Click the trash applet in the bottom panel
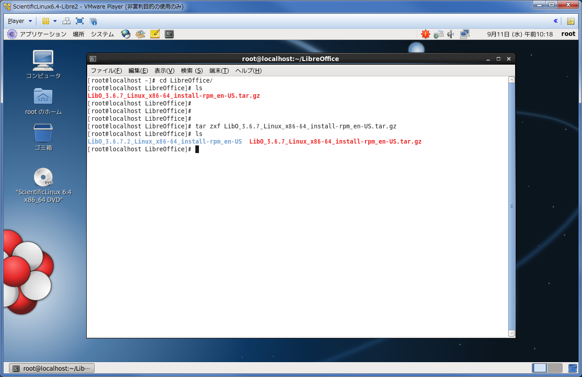Viewport: 582px width, 377px height. coord(573,368)
